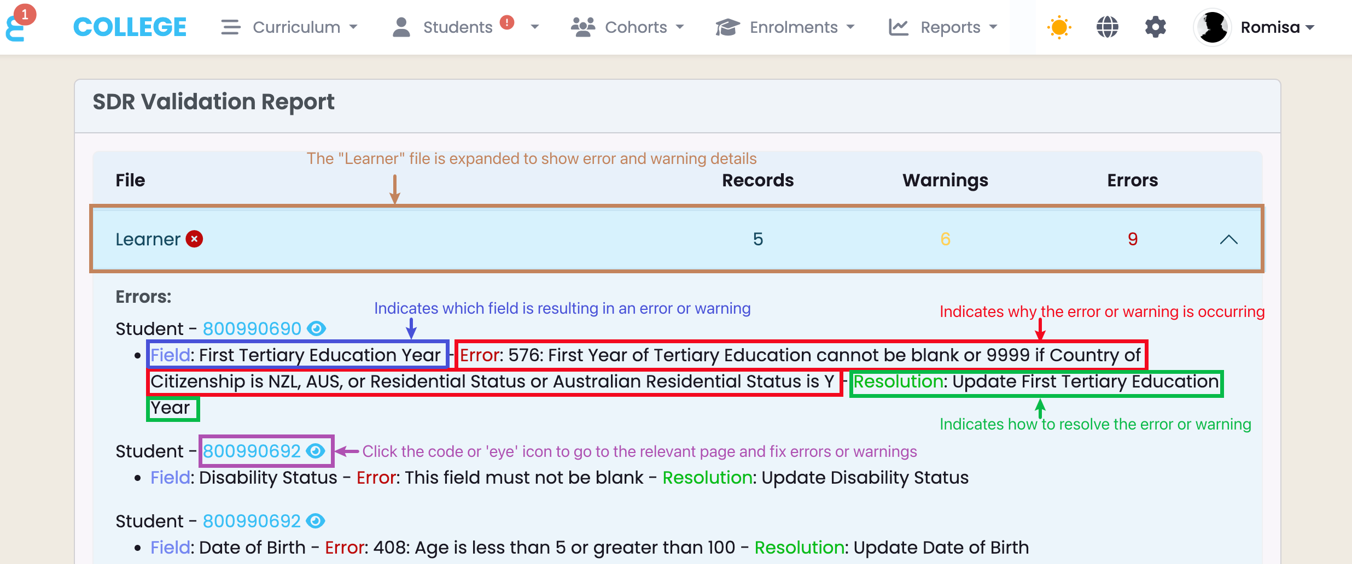This screenshot has width=1352, height=564.
Task: Click eye icon next to student 800990690
Action: point(316,328)
